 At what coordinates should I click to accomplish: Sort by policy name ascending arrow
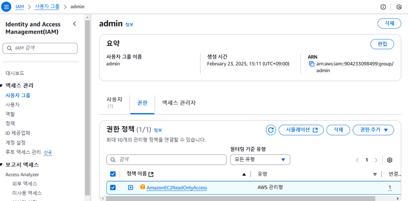[x=244, y=174]
